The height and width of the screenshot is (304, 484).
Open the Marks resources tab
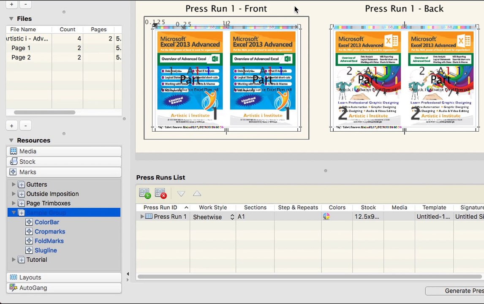pos(64,172)
